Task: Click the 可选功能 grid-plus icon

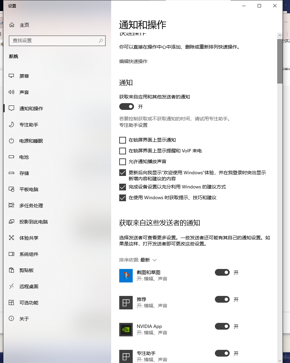Action: point(11,302)
